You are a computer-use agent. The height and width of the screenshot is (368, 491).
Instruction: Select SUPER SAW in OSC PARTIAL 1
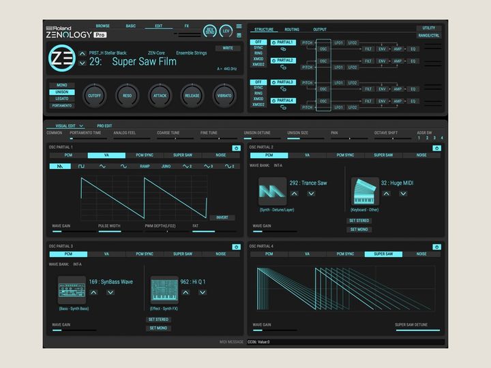pyautogui.click(x=183, y=155)
